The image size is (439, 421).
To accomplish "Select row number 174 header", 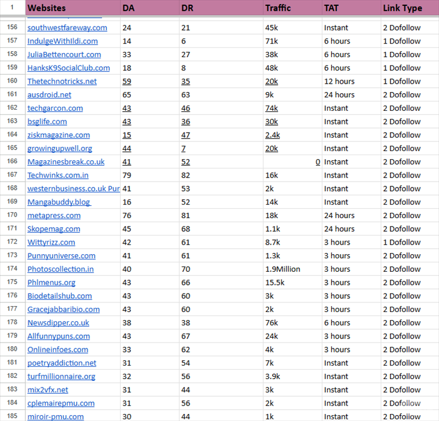I will (x=12, y=269).
